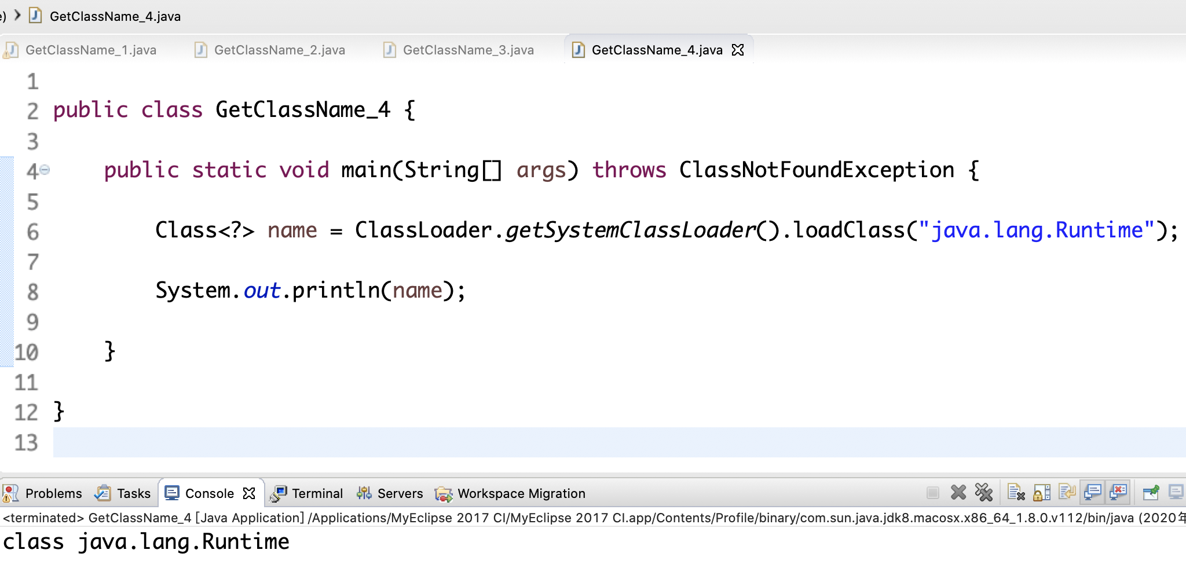Open the Problems view tab
This screenshot has width=1186, height=579.
[x=42, y=493]
